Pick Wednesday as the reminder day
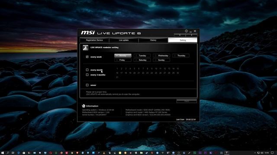Viewport: 277px width, 155px height. coord(161,56)
